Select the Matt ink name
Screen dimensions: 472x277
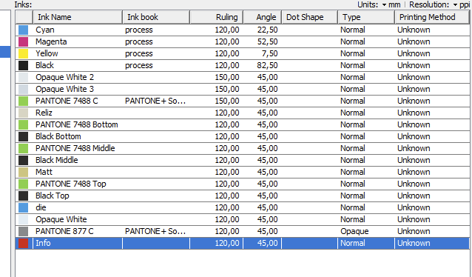(44, 172)
